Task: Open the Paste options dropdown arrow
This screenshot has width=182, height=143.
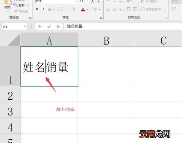Action: point(8,11)
